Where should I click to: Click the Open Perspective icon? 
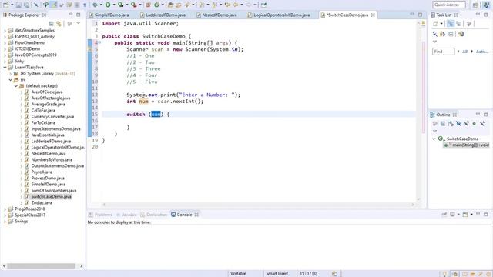point(475,5)
